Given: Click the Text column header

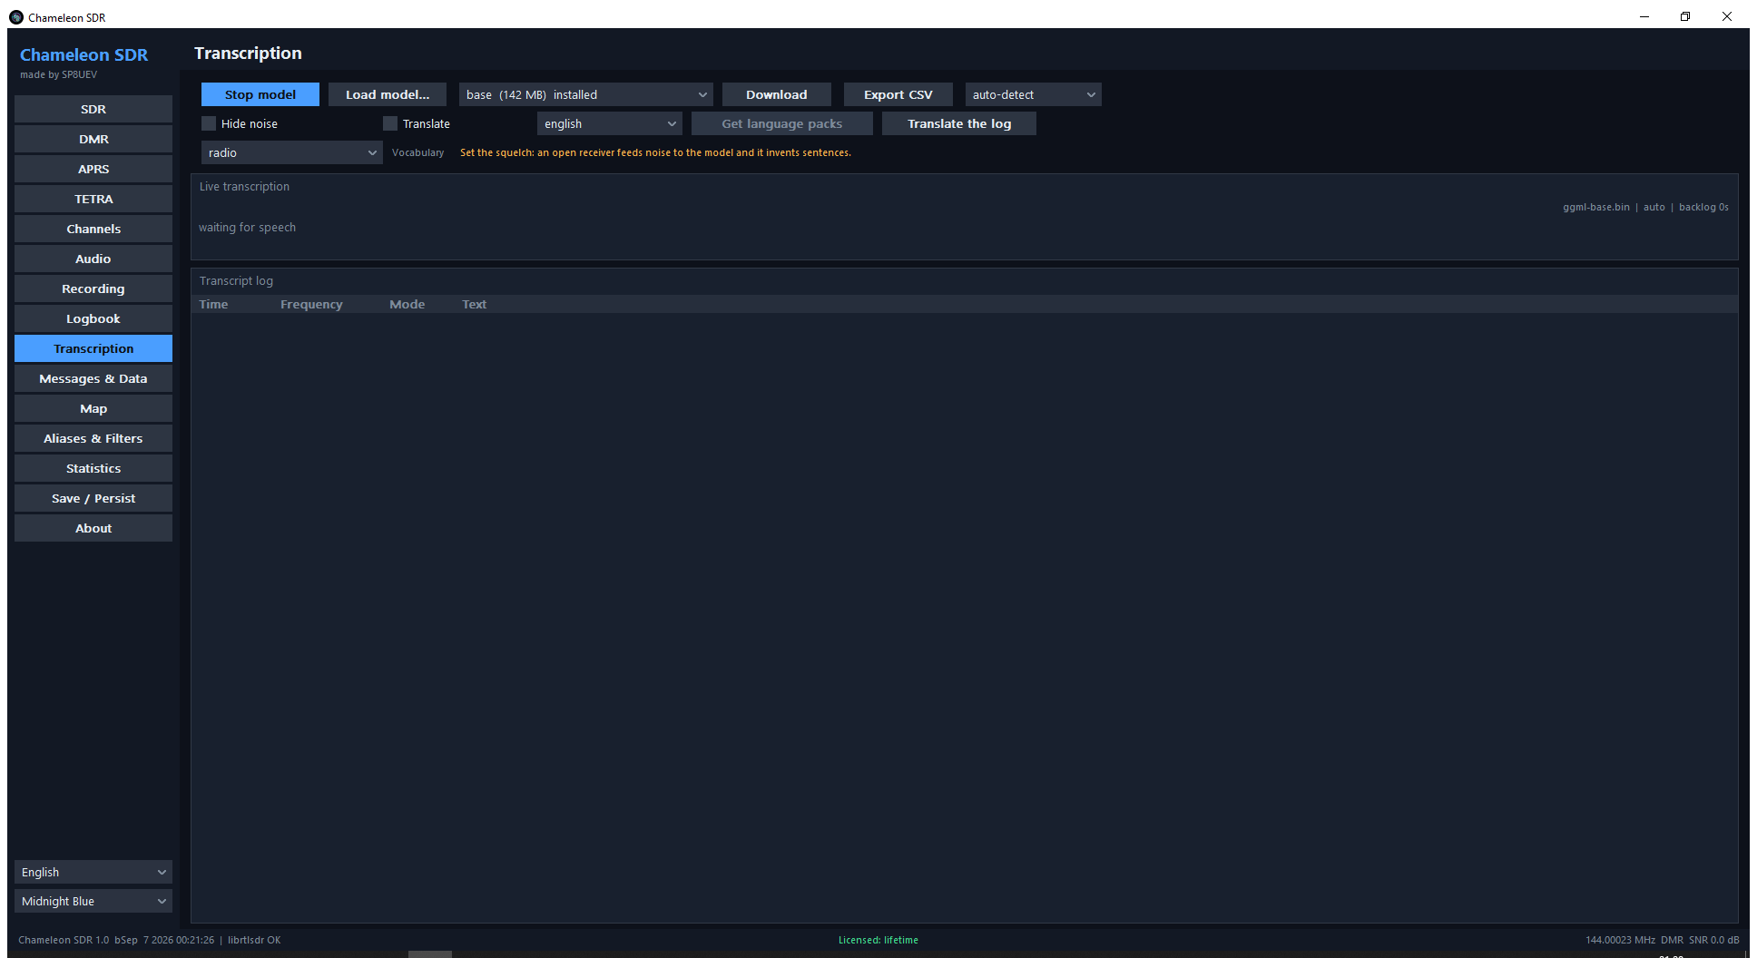Looking at the screenshot, I should [x=475, y=304].
